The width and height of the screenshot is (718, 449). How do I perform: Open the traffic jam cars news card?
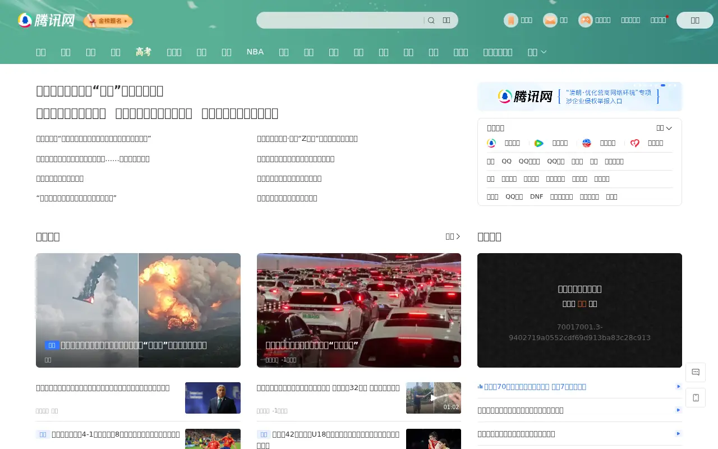[359, 310]
